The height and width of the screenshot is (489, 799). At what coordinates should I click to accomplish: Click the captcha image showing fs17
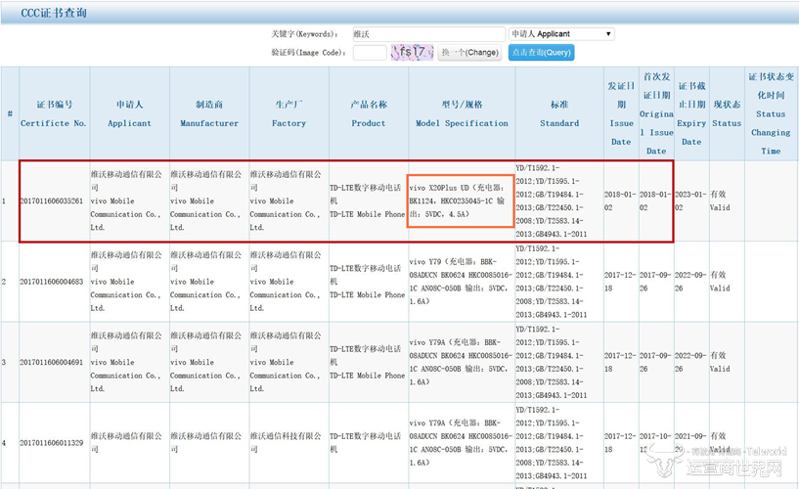tap(410, 52)
